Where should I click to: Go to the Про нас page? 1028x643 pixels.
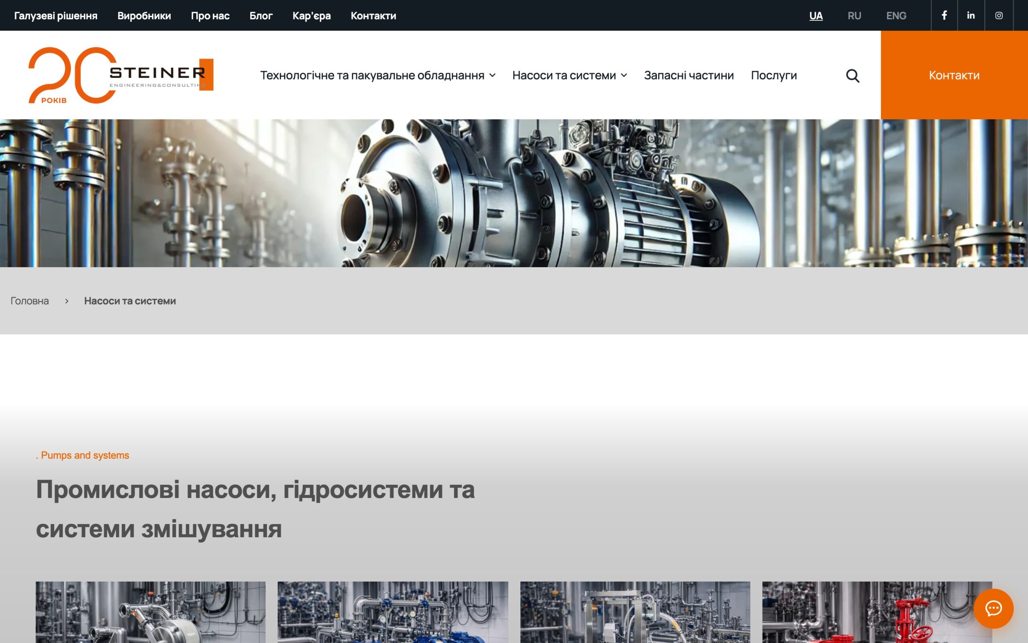point(210,16)
